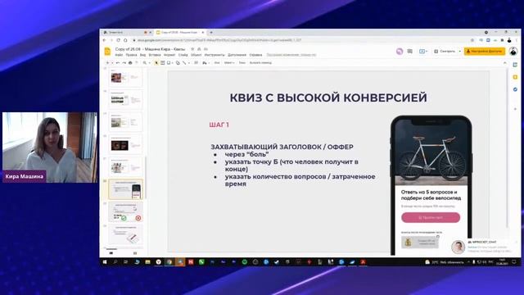Viewport: 524px width, 295px height.
Task: Open the Windows notification center icon
Action: (x=514, y=262)
